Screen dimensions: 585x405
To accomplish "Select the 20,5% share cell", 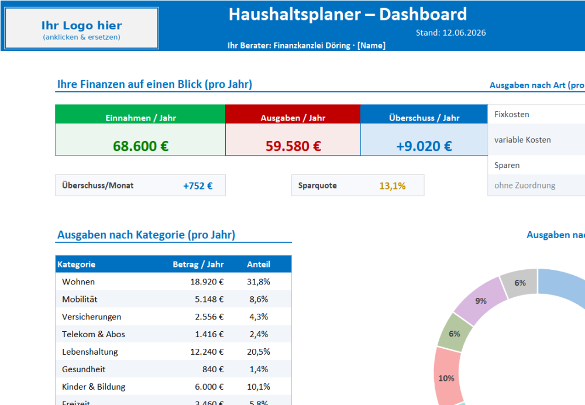I will coord(259,352).
